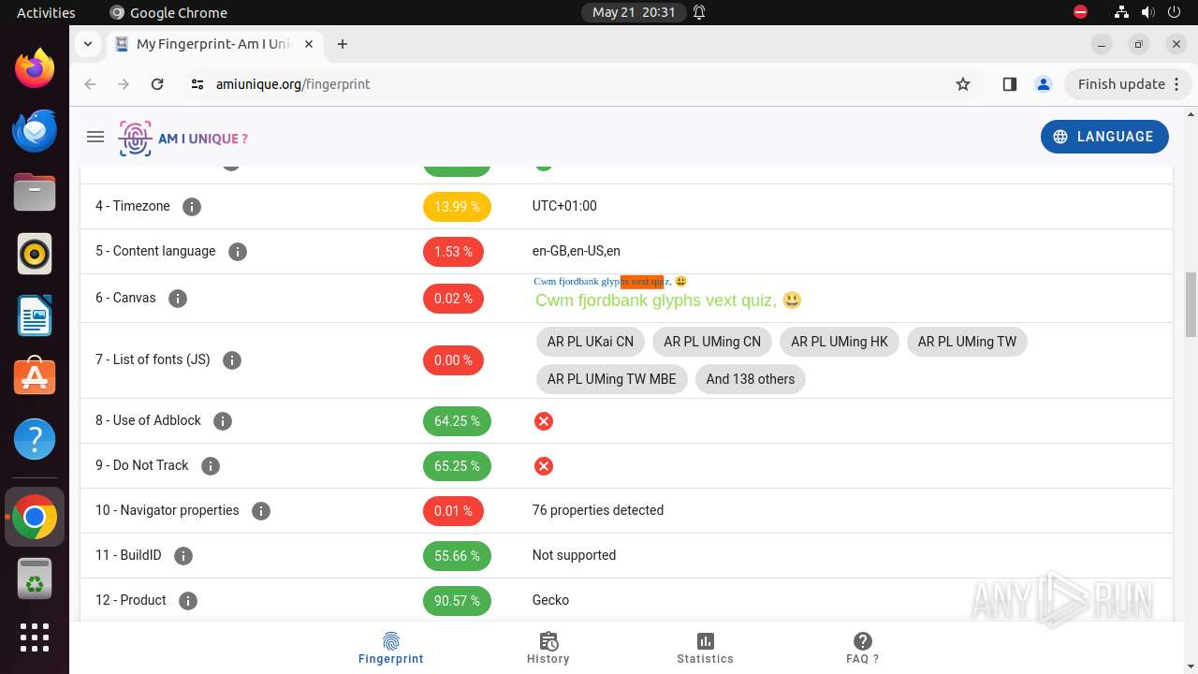Open the Finish update menu

[x=1128, y=84]
